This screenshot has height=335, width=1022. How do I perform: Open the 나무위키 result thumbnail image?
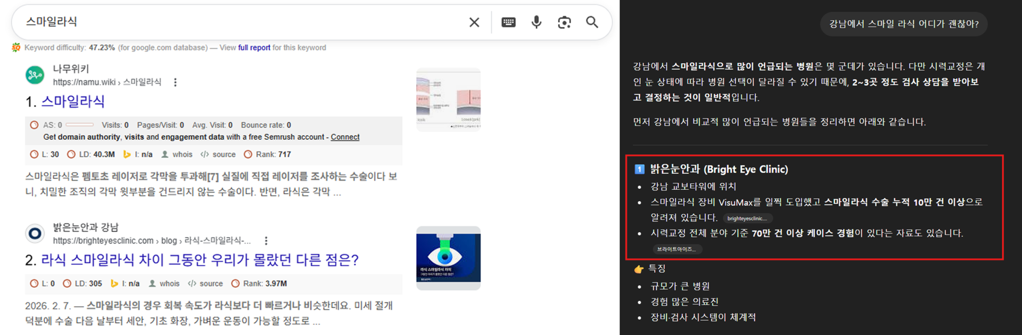click(x=448, y=99)
